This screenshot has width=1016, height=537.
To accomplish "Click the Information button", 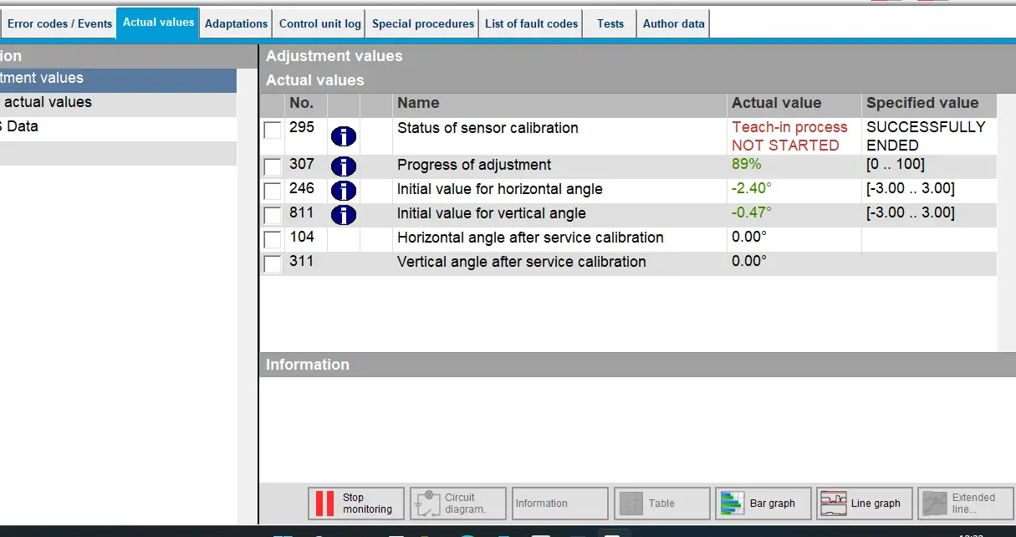I will pyautogui.click(x=560, y=504).
